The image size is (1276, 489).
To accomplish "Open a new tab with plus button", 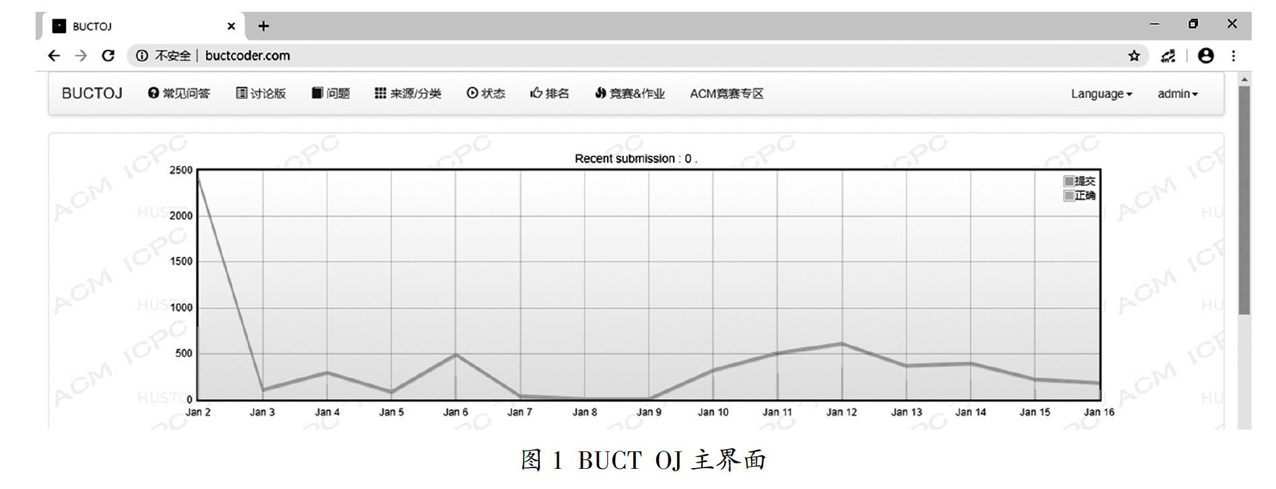I will coord(264,26).
